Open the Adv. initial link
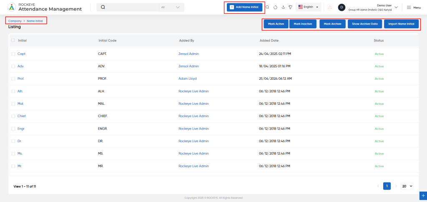Image resolution: width=427 pixels, height=202 pixels. coord(21,66)
